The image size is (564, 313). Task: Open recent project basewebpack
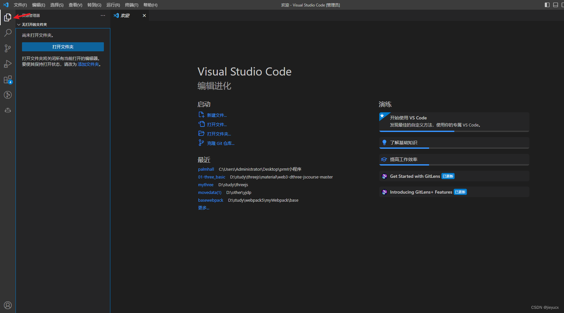tap(211, 200)
